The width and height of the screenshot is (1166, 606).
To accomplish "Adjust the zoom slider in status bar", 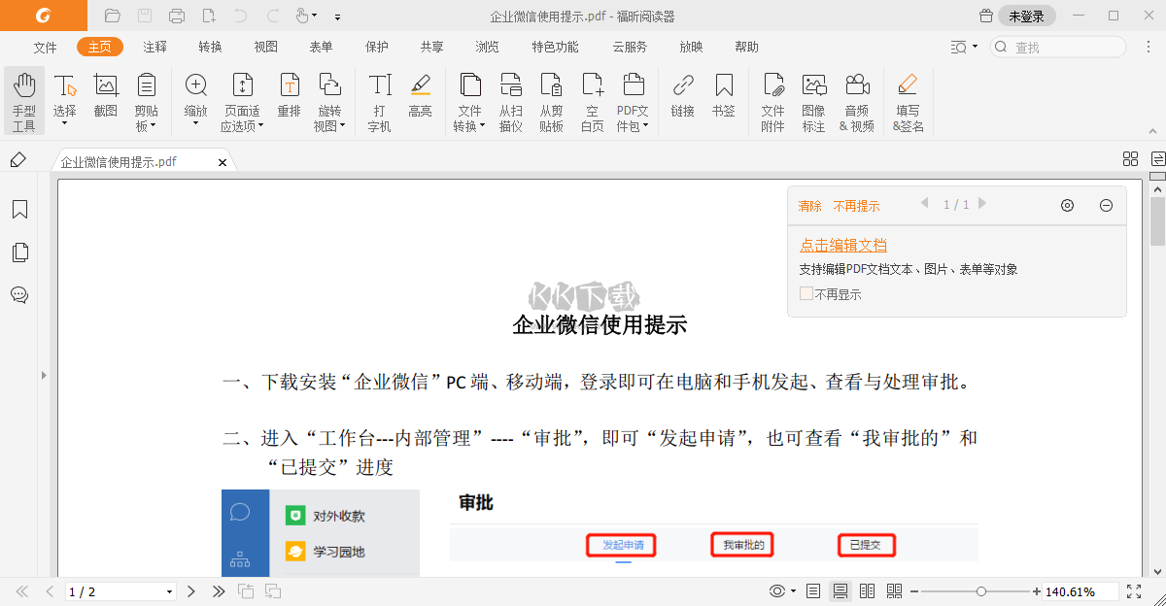I will tap(981, 589).
